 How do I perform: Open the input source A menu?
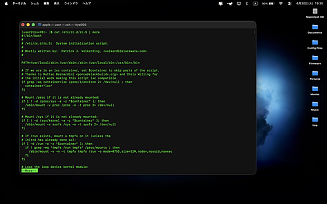coord(255,3)
